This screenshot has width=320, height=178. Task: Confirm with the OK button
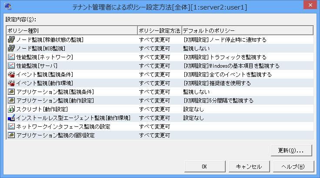coord(204,166)
